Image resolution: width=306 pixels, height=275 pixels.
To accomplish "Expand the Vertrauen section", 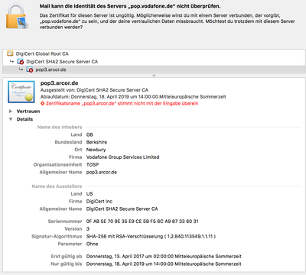I will click(11, 112).
